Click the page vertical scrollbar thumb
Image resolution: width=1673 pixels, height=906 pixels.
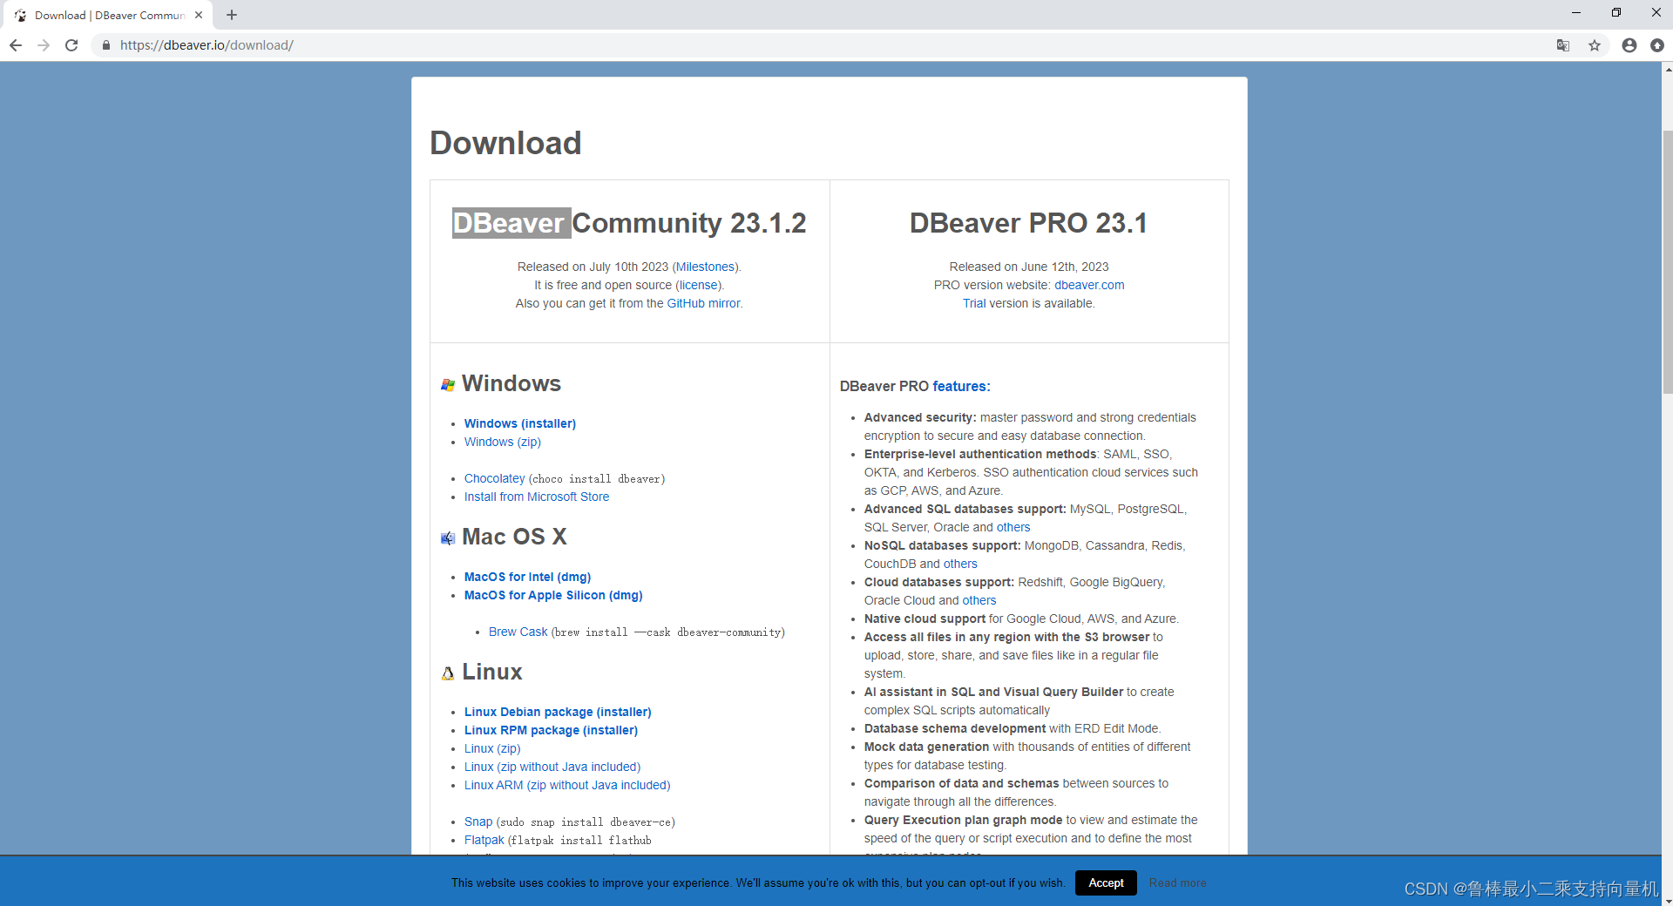click(1667, 261)
